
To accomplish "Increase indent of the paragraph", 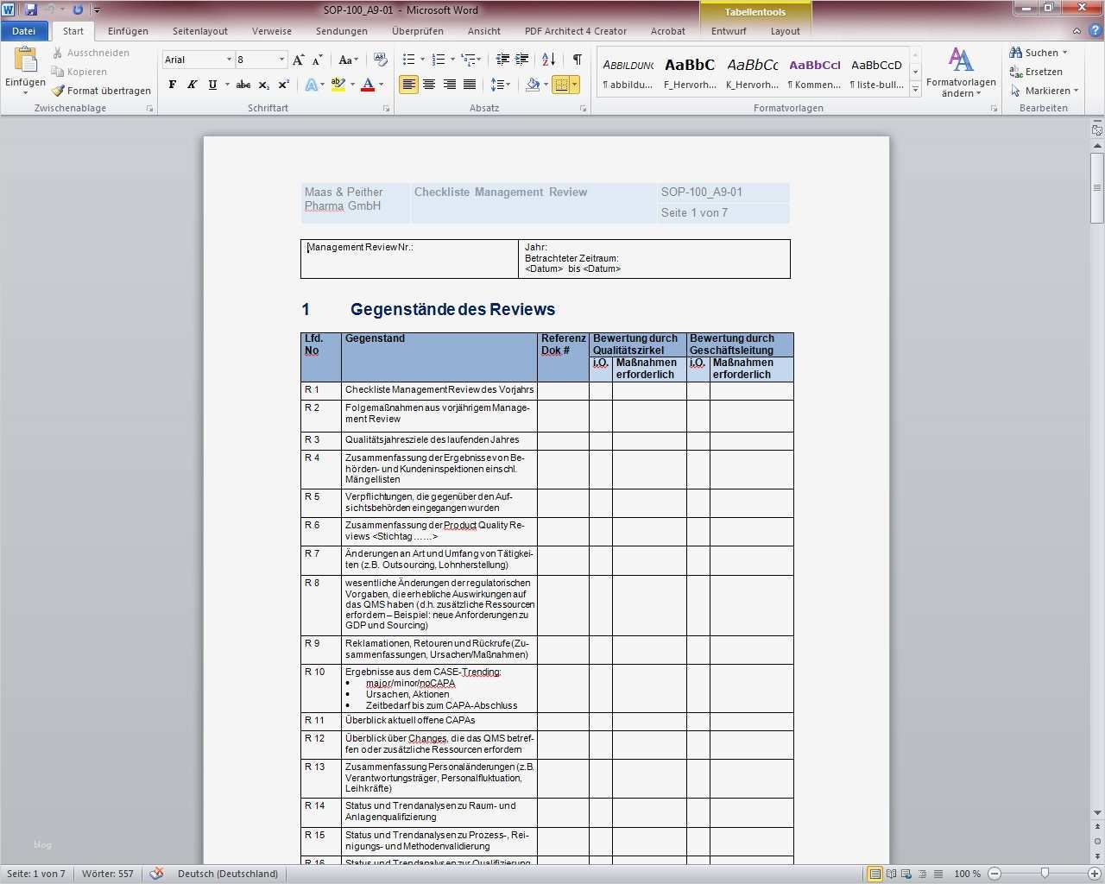I will click(x=521, y=59).
